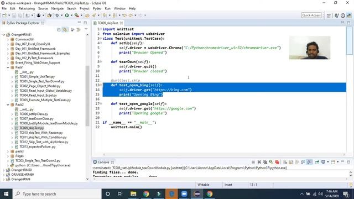Click the editor horizontal scrollbar
Viewport: 354px width, 199px height.
tap(223, 155)
